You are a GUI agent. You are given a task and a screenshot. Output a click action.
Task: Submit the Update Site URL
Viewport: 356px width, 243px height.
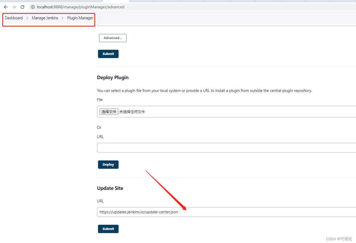coord(108,229)
